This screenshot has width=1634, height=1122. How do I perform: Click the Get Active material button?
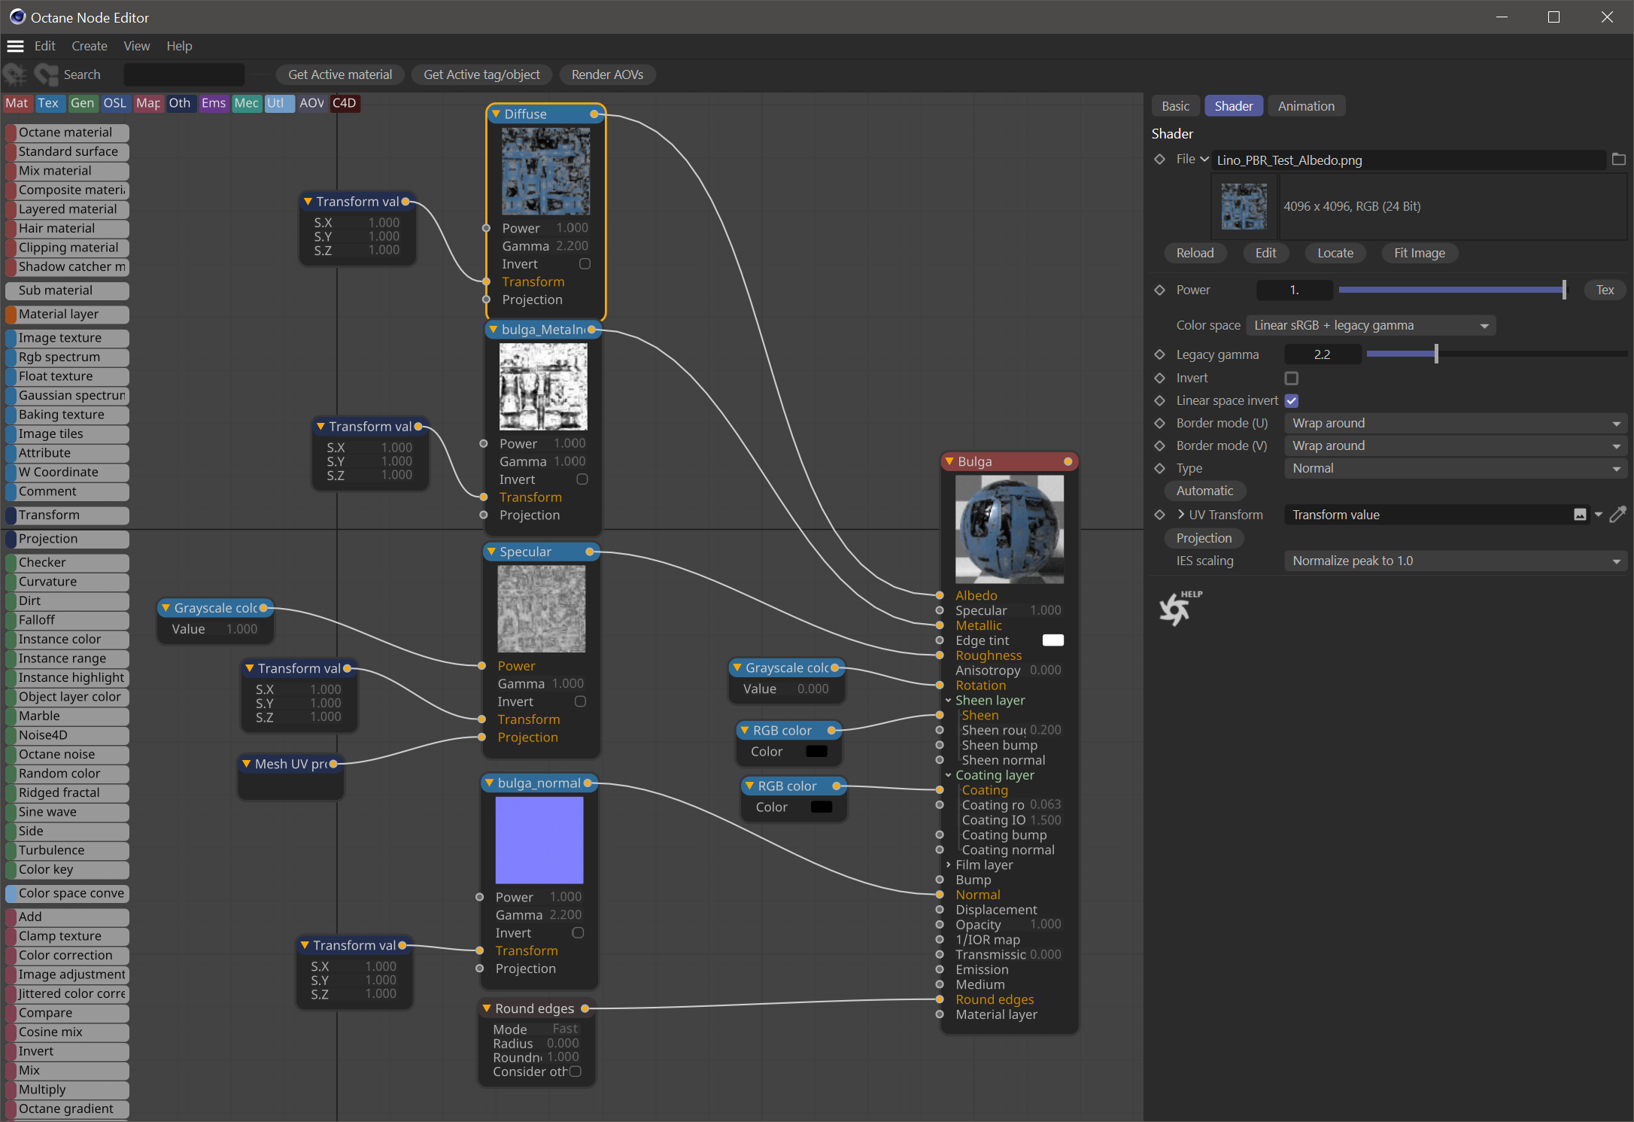(x=340, y=74)
